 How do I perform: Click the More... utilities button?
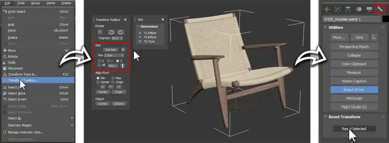pyautogui.click(x=339, y=38)
